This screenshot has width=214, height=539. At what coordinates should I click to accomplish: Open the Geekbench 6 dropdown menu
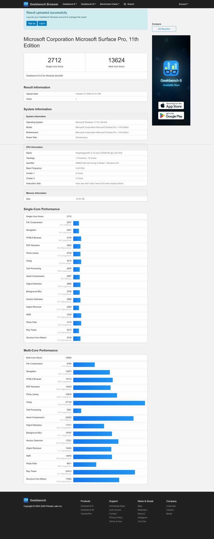tap(69, 4)
